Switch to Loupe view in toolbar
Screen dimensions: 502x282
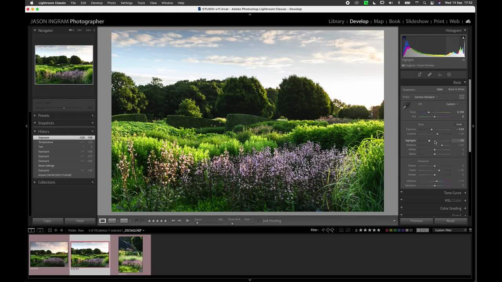102,221
